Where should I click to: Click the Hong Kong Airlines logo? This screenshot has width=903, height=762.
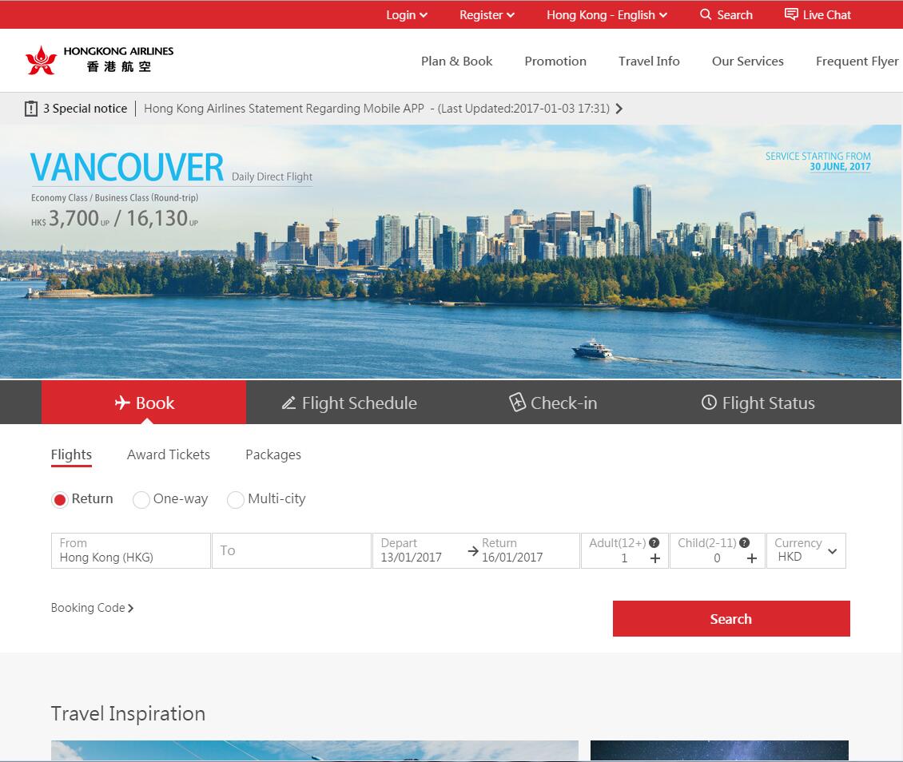99,60
